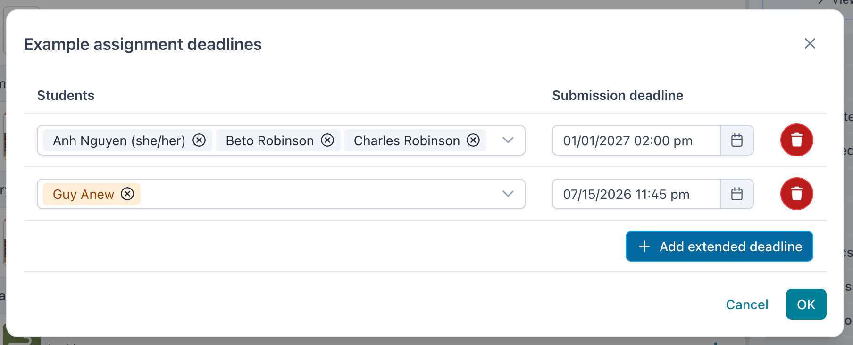Edit the 07/15/2026 11:45 pm deadline field

pyautogui.click(x=636, y=194)
